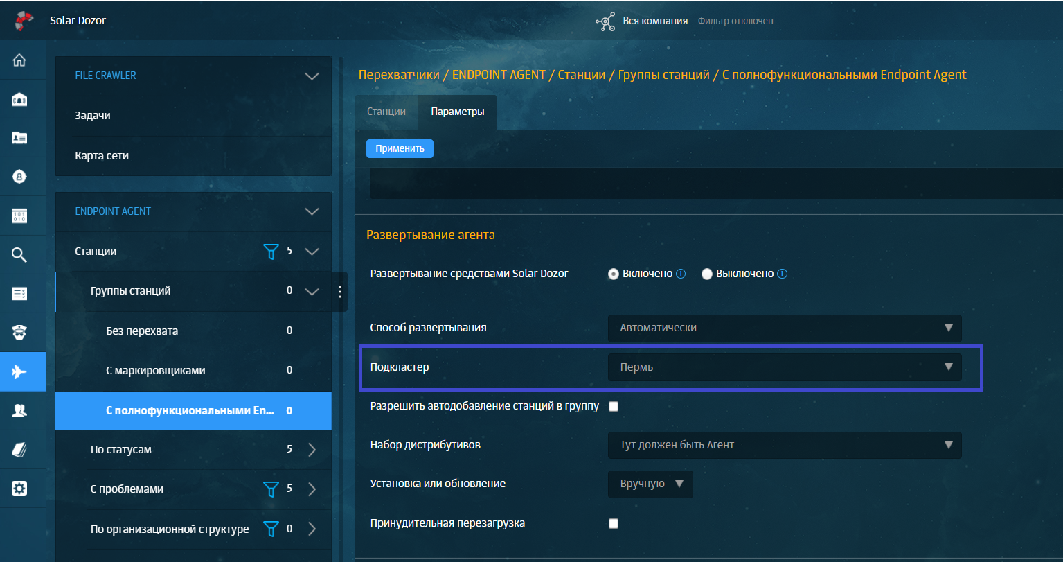Open the settings gear sidebar icon

coord(19,489)
